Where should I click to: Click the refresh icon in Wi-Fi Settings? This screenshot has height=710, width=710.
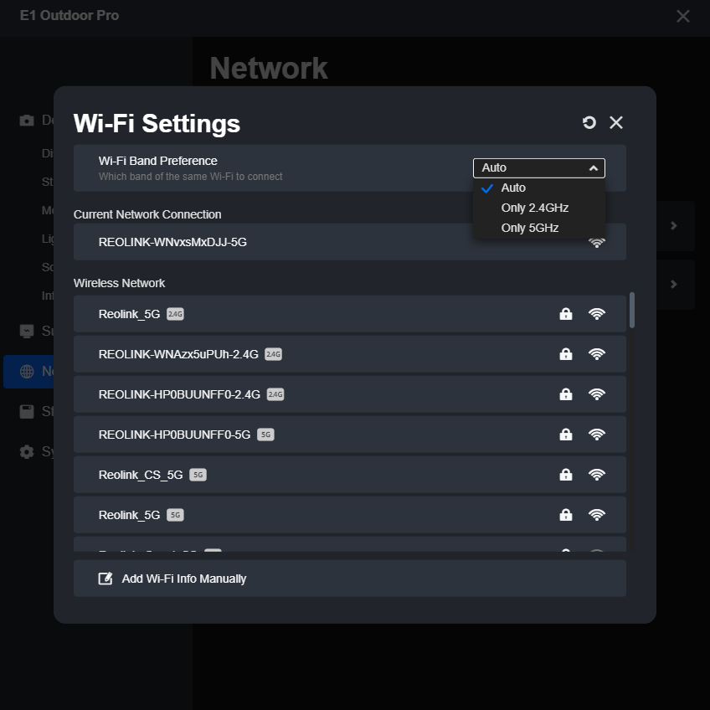[589, 123]
